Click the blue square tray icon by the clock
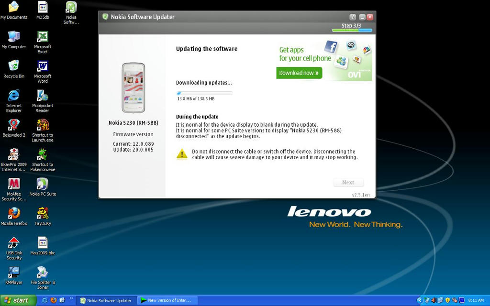The width and height of the screenshot is (490, 306). 462,300
